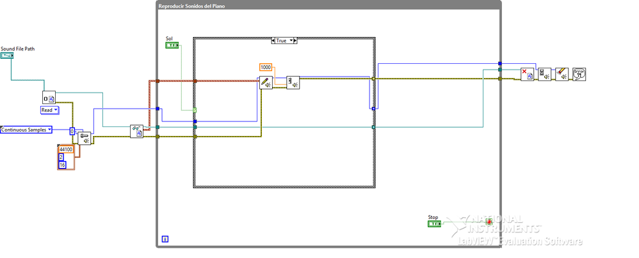639x258 pixels.
Task: Click the Sound Output Configure VI node
Action: click(85, 139)
